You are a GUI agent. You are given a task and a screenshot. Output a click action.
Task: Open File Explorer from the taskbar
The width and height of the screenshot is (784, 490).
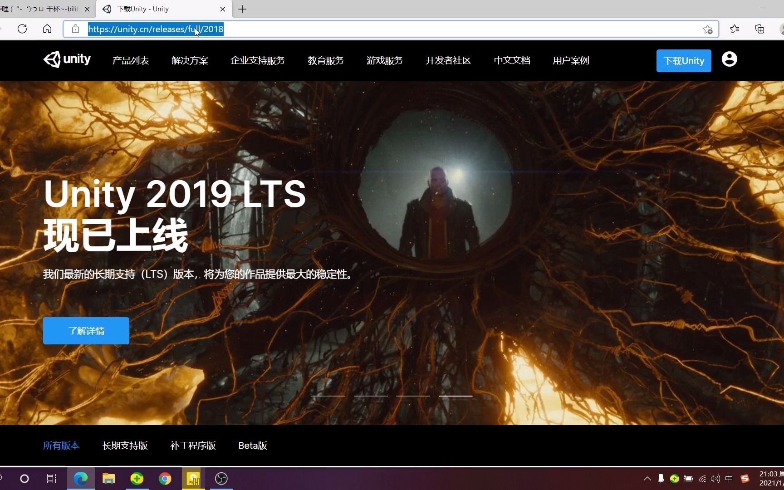109,479
